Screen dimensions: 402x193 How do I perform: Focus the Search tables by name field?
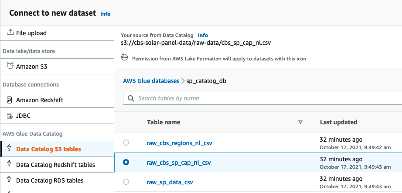pos(262,98)
